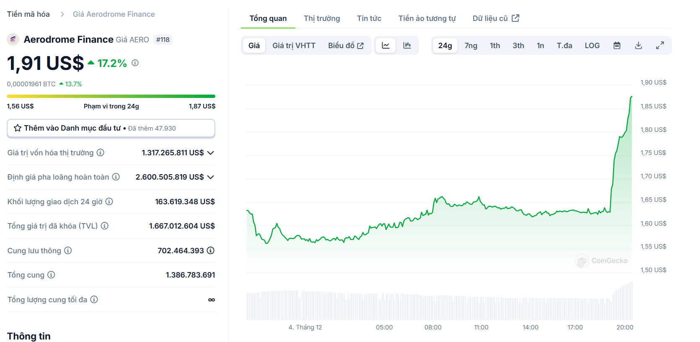The height and width of the screenshot is (342, 700).
Task: Show info for Giá trị vốn hóa thị trường
Action: (101, 152)
